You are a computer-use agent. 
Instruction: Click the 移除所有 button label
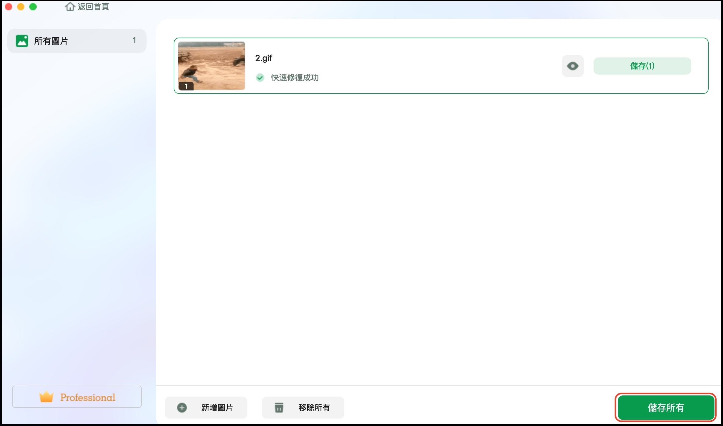[x=314, y=407]
